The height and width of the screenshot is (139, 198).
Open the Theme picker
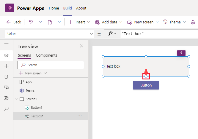175,22
